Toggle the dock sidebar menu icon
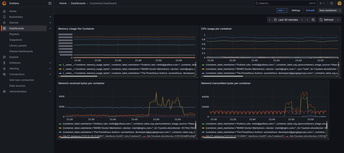Screen dimensions: 344x153 [50, 3]
